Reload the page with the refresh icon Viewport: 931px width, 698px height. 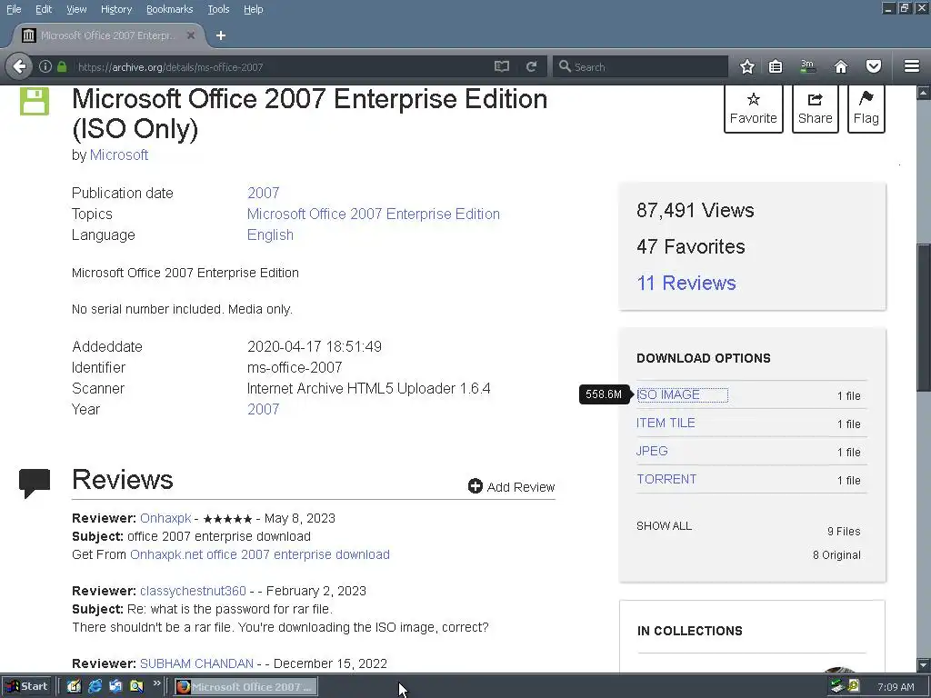[531, 66]
